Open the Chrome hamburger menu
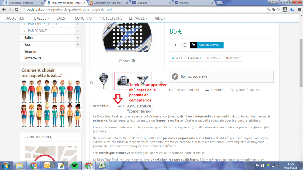This screenshot has width=303, height=170. 299,9
